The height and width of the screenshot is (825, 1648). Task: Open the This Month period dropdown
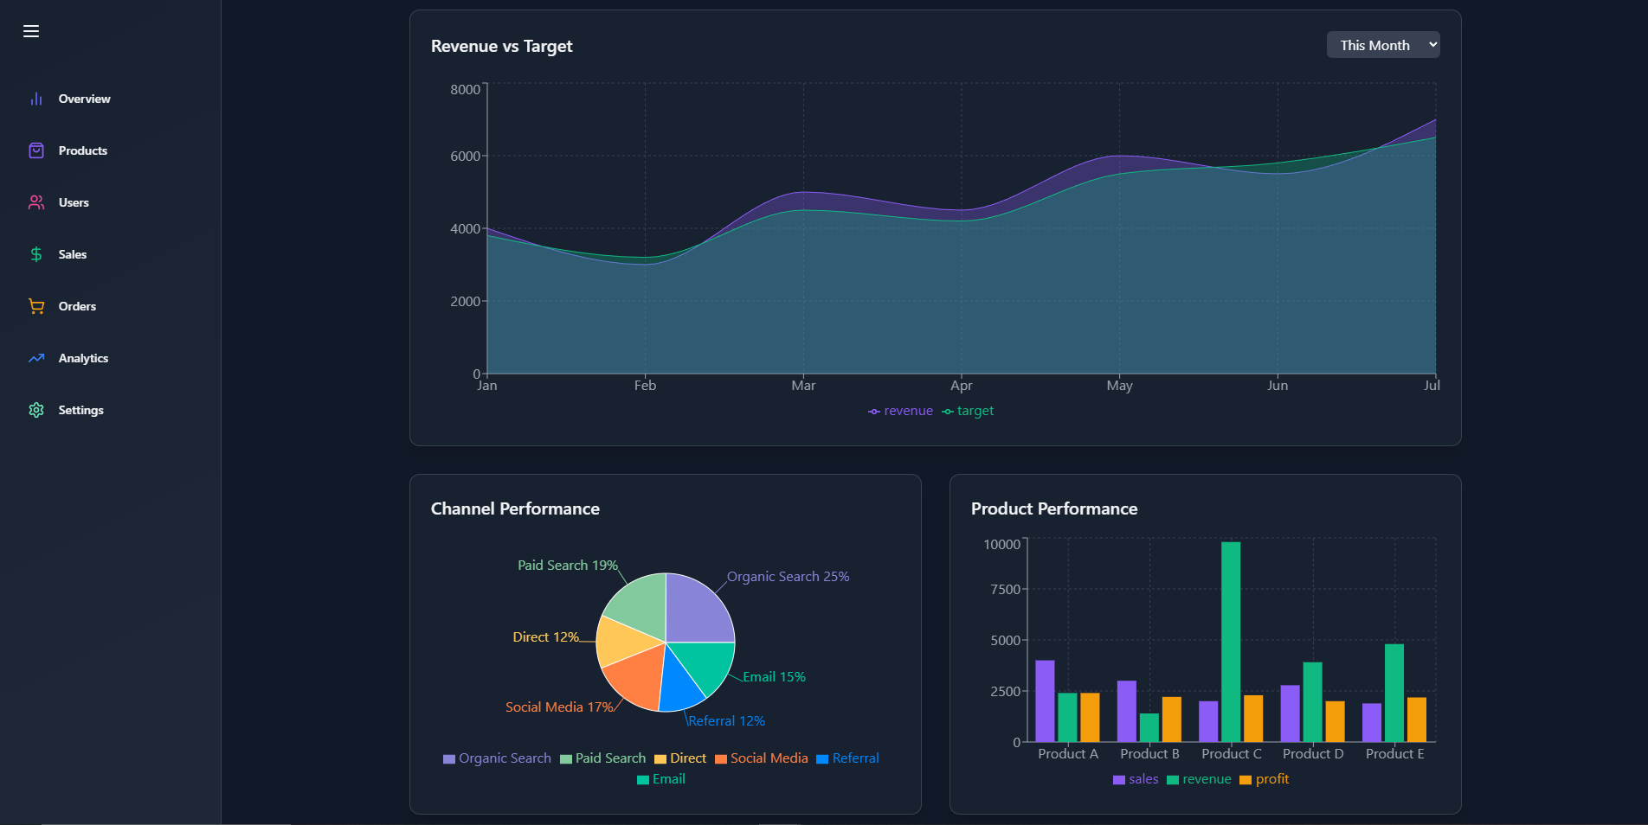(1383, 45)
